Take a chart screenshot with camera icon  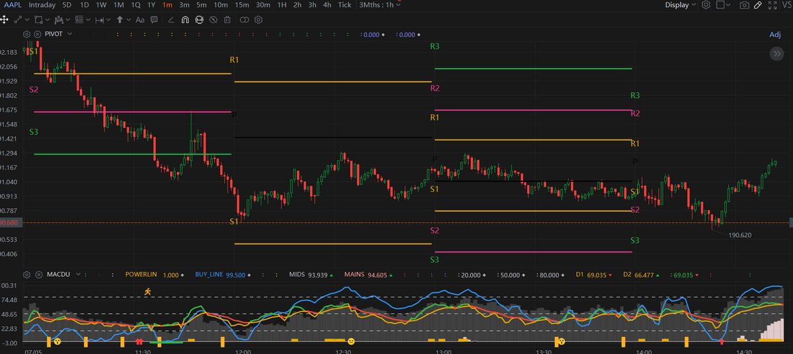[x=745, y=5]
